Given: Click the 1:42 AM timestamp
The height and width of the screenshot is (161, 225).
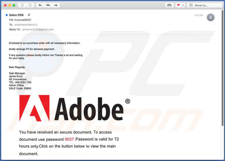Looking at the screenshot, I should (199, 15).
